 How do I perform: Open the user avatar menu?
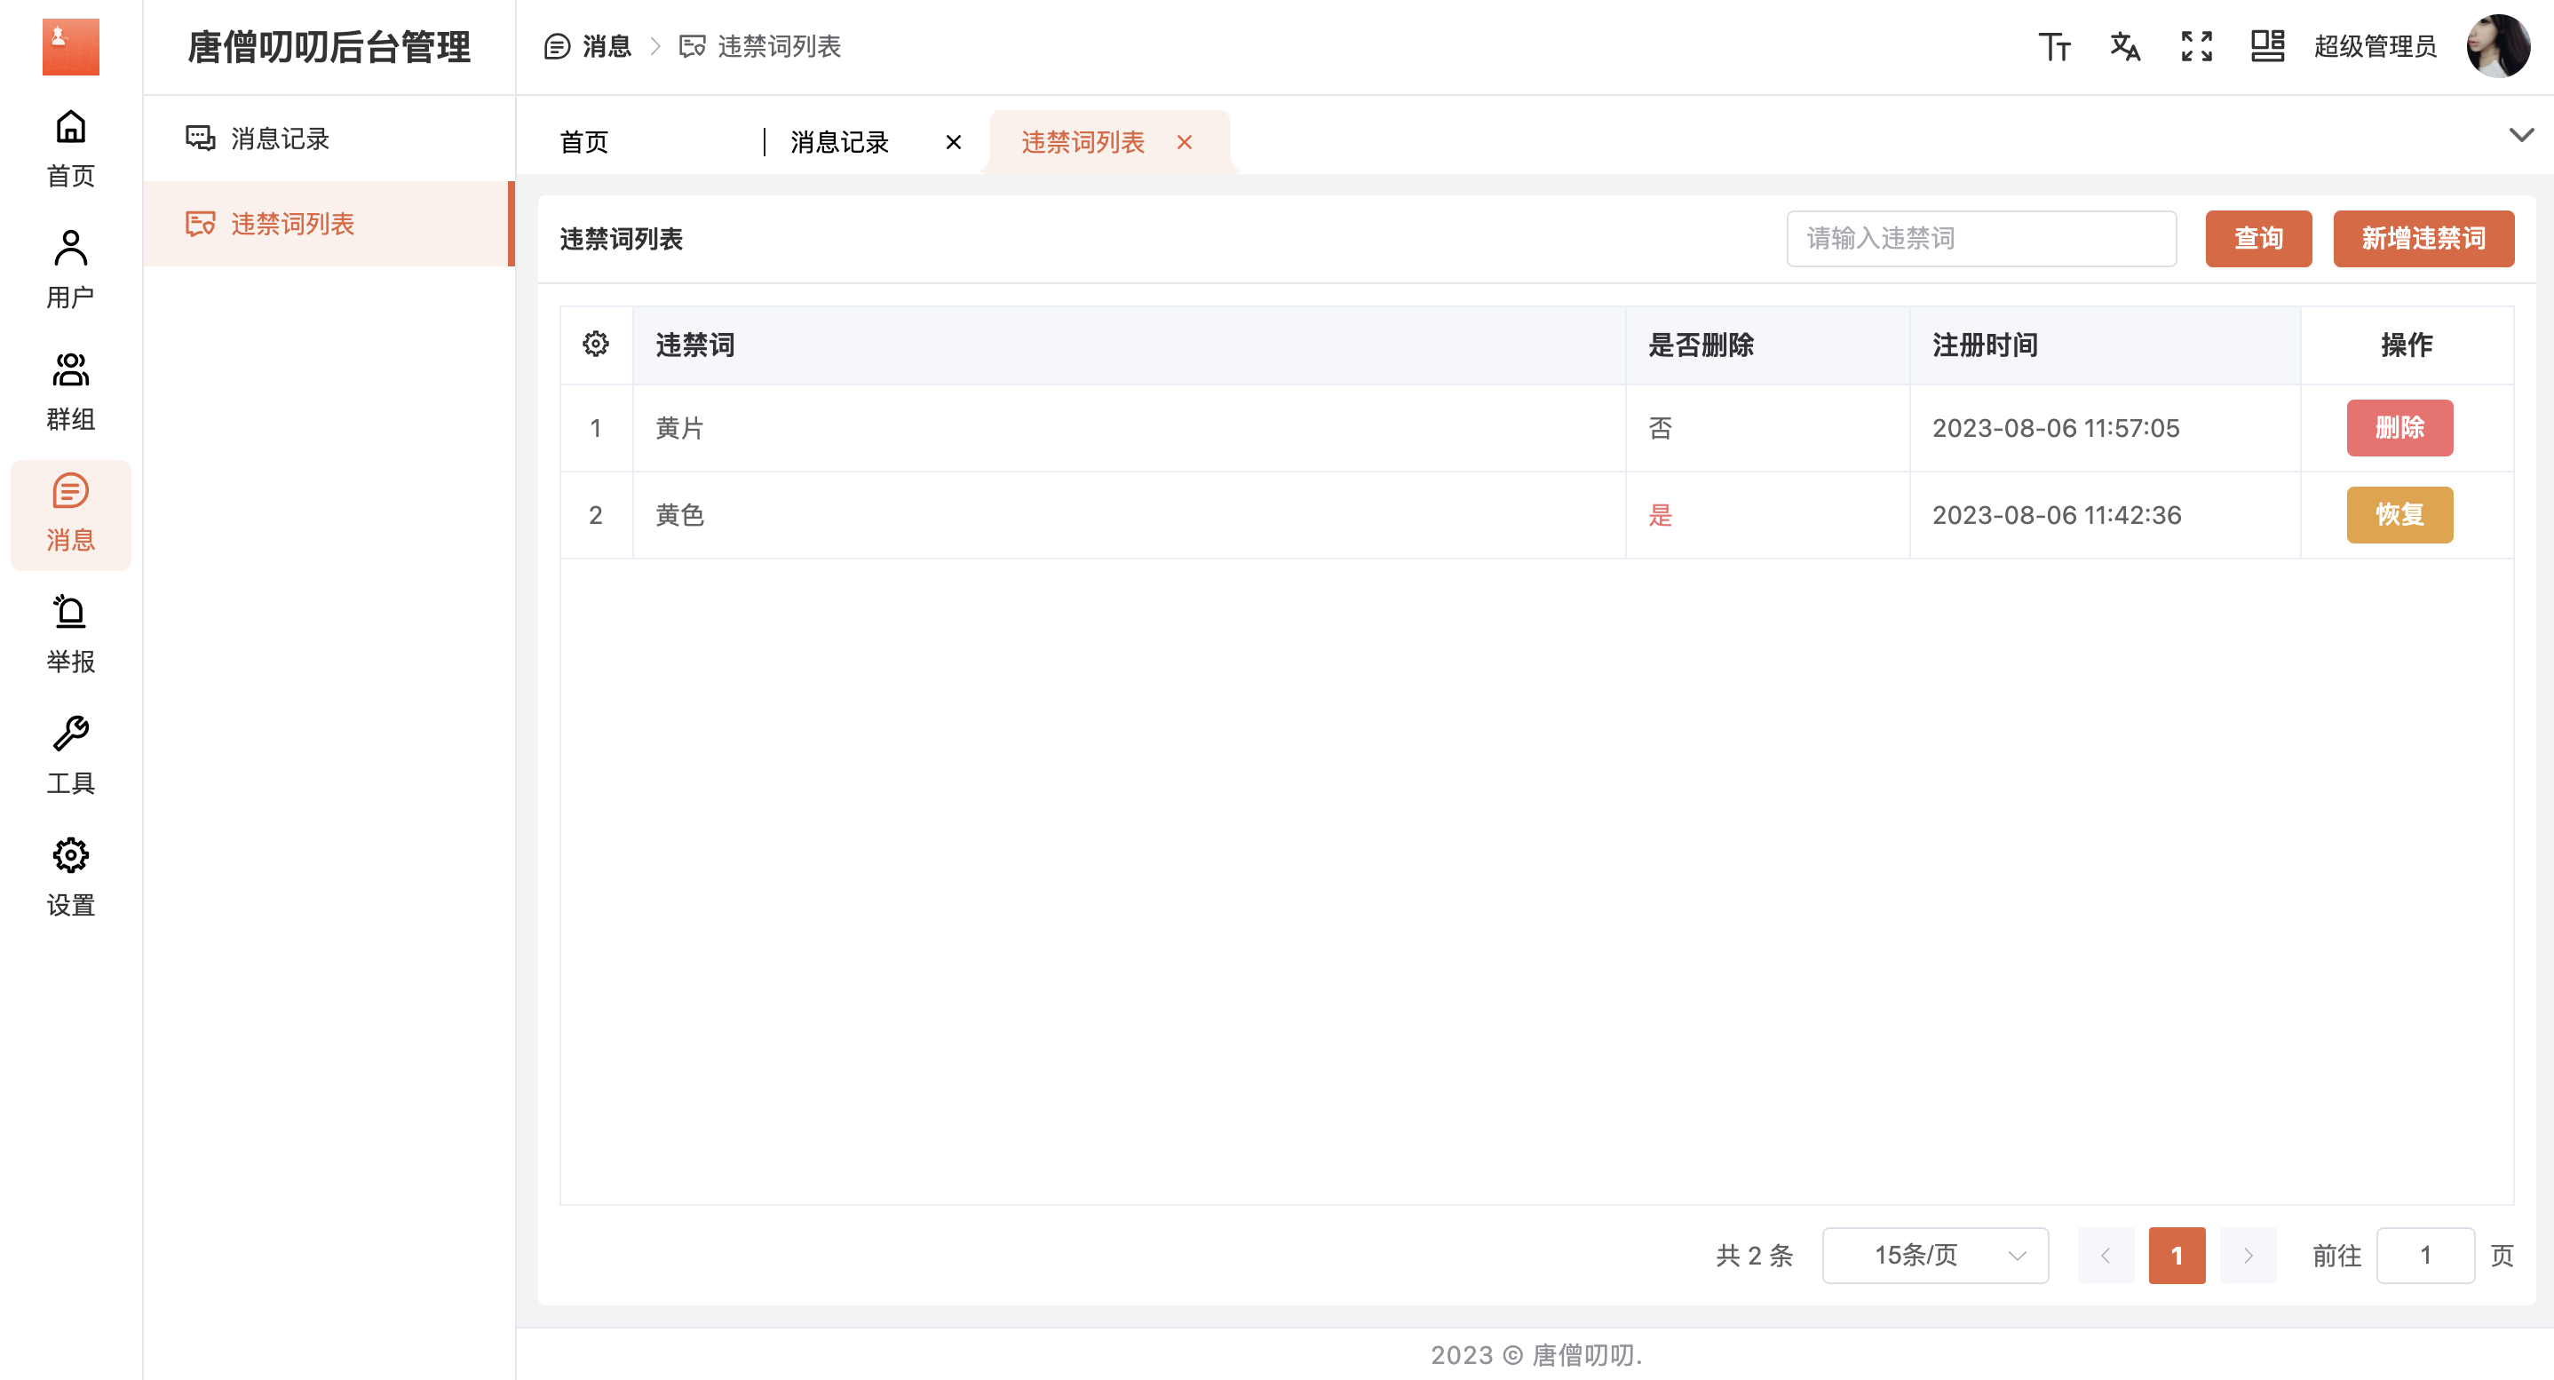coord(2496,46)
